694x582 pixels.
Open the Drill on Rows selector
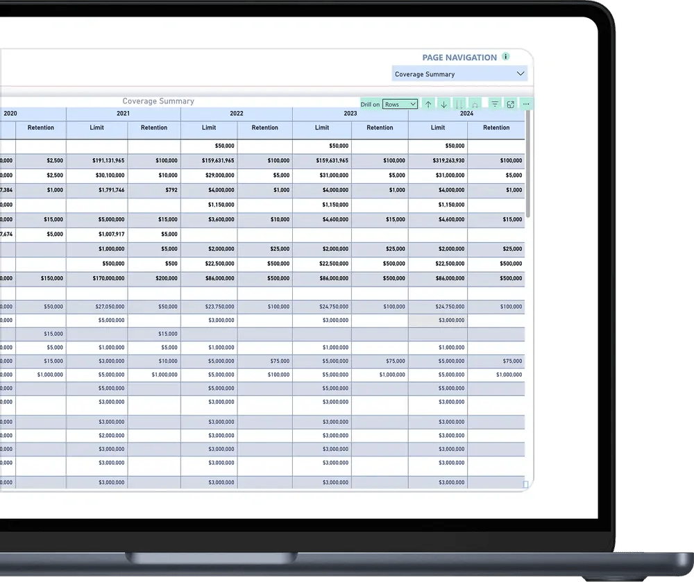[x=399, y=104]
